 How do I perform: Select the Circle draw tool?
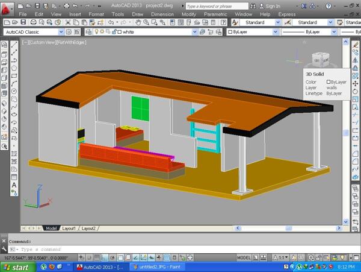14,91
